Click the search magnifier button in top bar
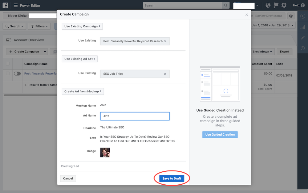This screenshot has width=308, height=193. click(226, 5)
